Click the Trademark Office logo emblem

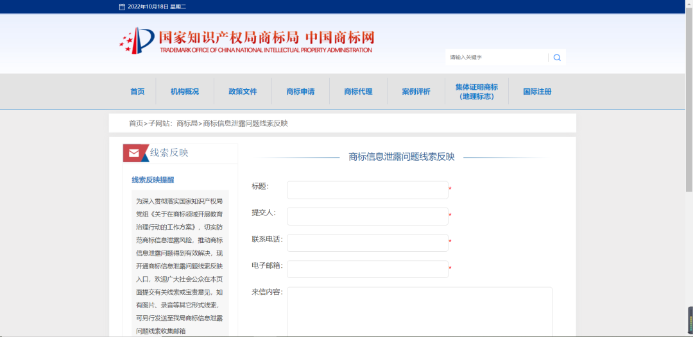point(137,41)
